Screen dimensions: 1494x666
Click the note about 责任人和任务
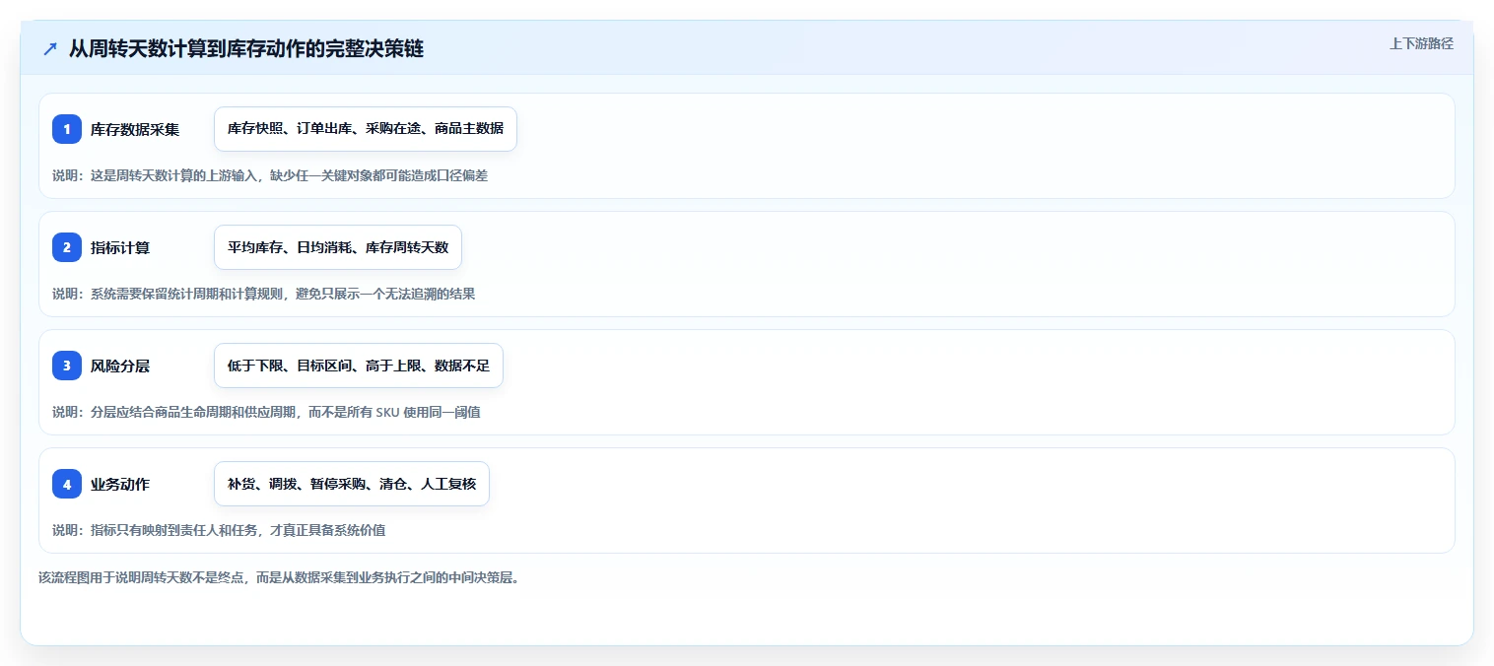(219, 530)
